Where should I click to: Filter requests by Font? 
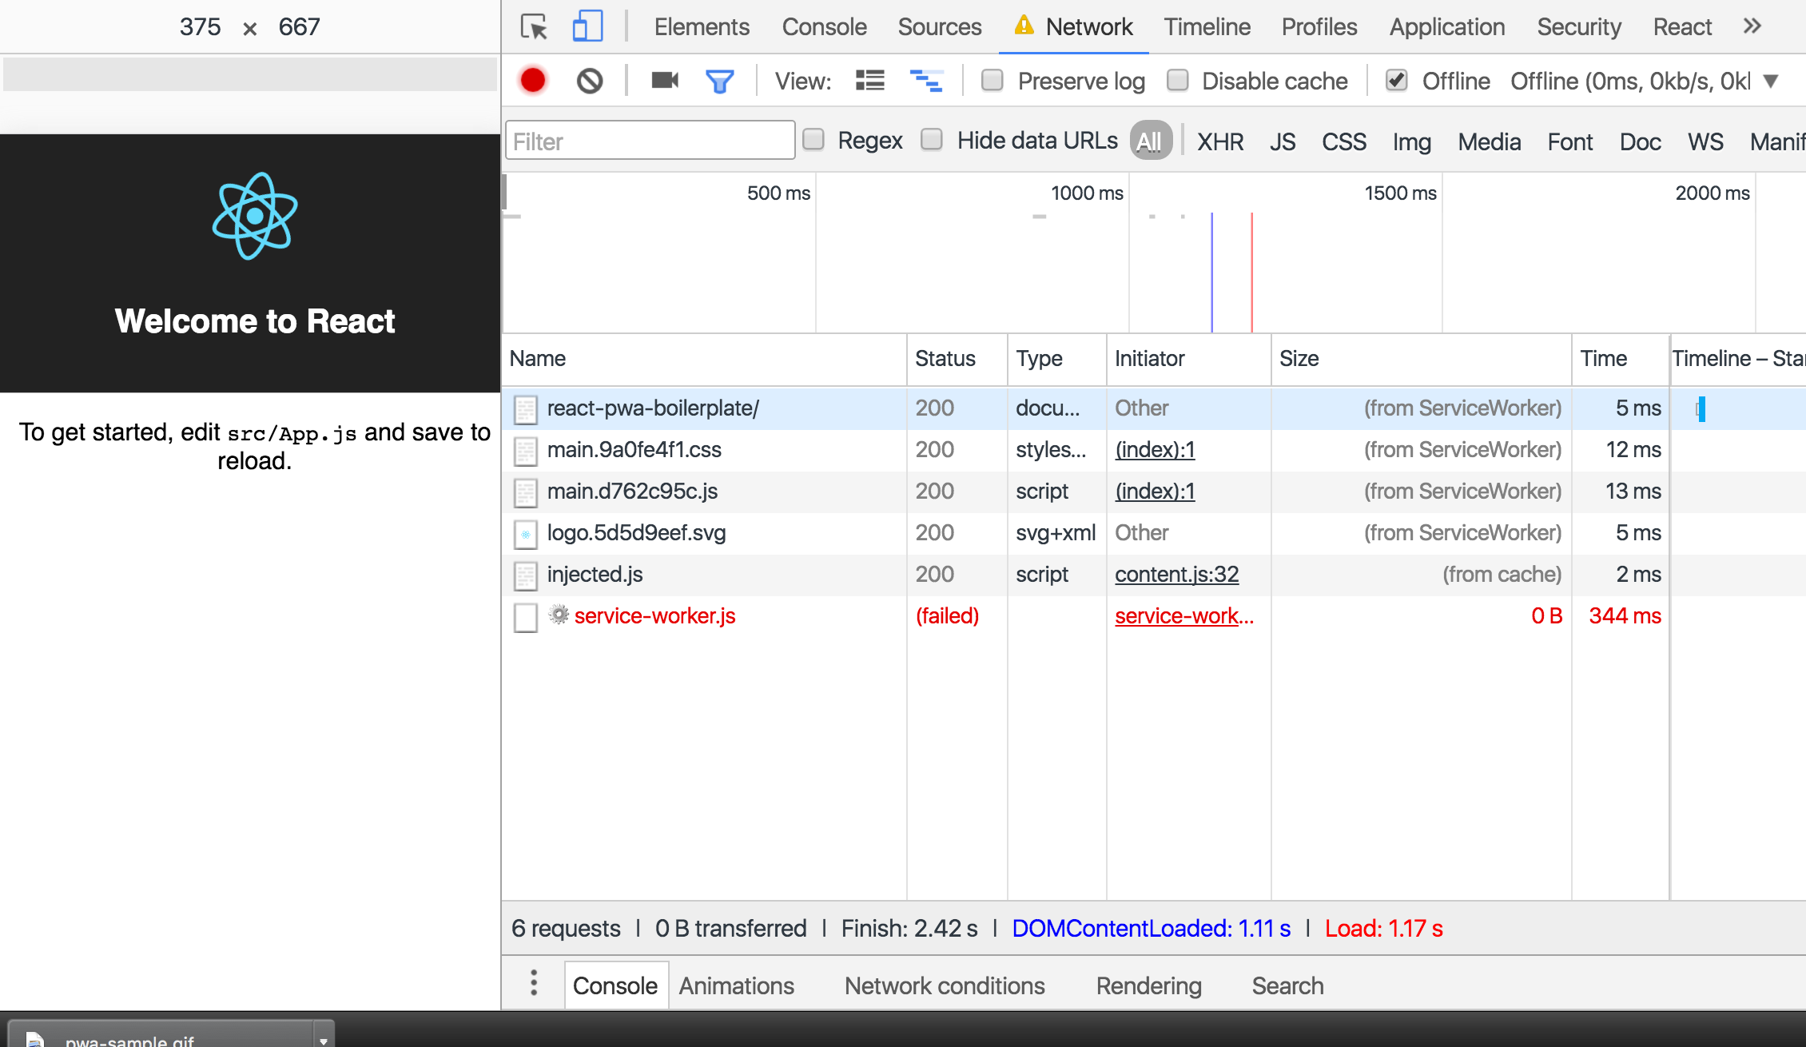click(x=1569, y=141)
